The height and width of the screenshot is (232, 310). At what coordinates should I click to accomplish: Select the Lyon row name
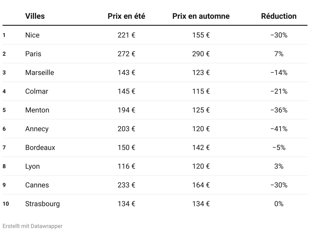tap(33, 166)
